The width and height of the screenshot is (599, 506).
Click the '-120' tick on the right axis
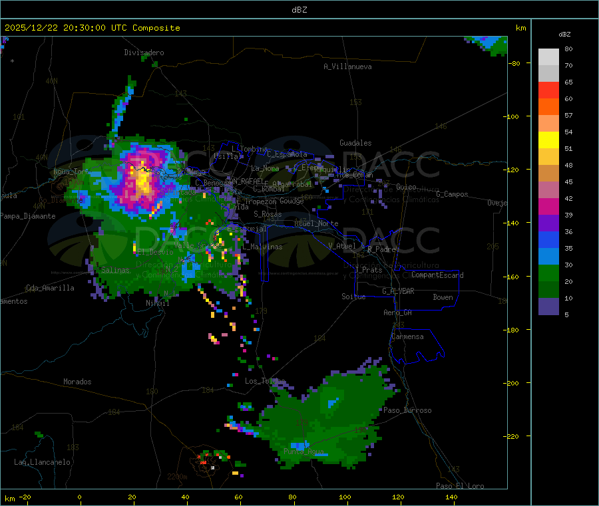click(511, 170)
